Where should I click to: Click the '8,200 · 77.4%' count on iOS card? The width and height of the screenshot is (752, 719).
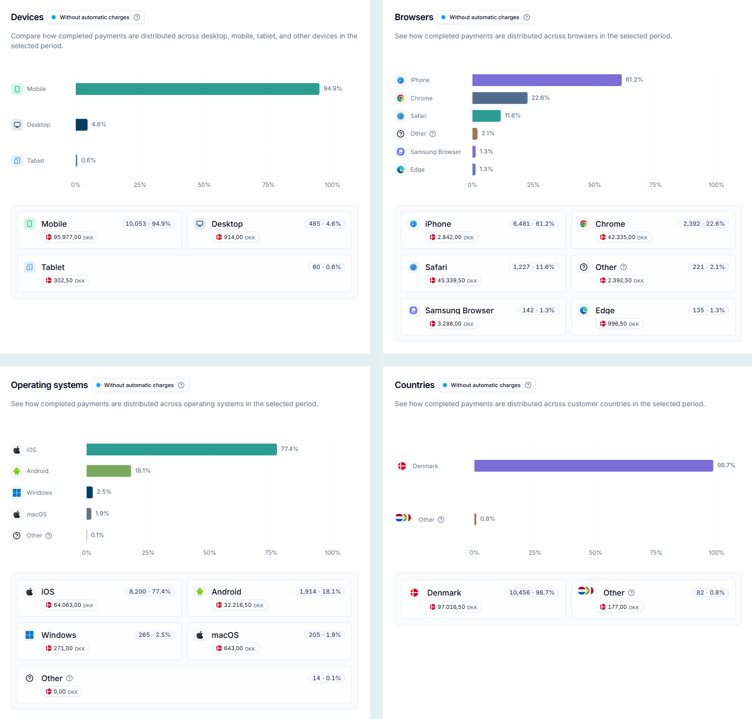click(150, 592)
